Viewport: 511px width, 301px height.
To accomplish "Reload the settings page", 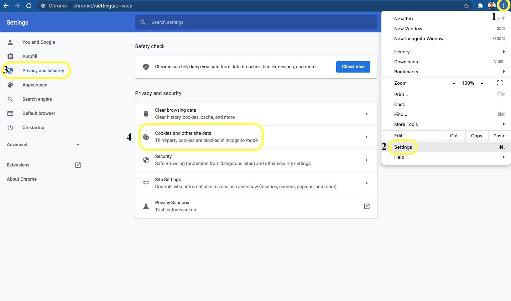I will pyautogui.click(x=29, y=6).
